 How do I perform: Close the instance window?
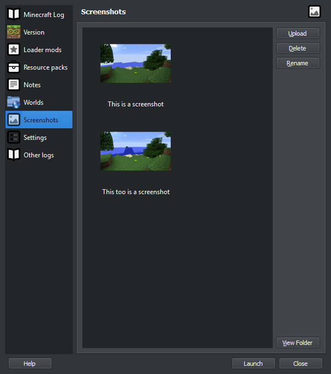301,363
